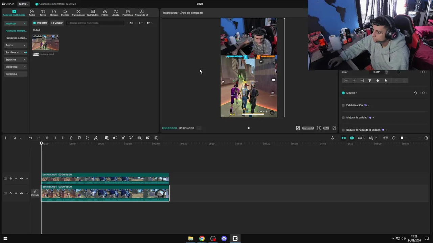Open the Avatar de IA tab
This screenshot has width=433, height=243.
pos(141,13)
